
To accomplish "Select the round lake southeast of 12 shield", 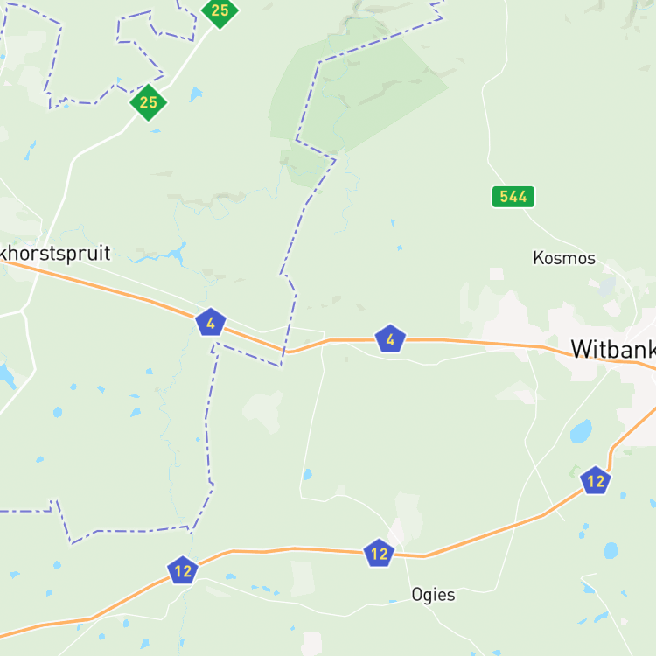I will click(x=611, y=550).
